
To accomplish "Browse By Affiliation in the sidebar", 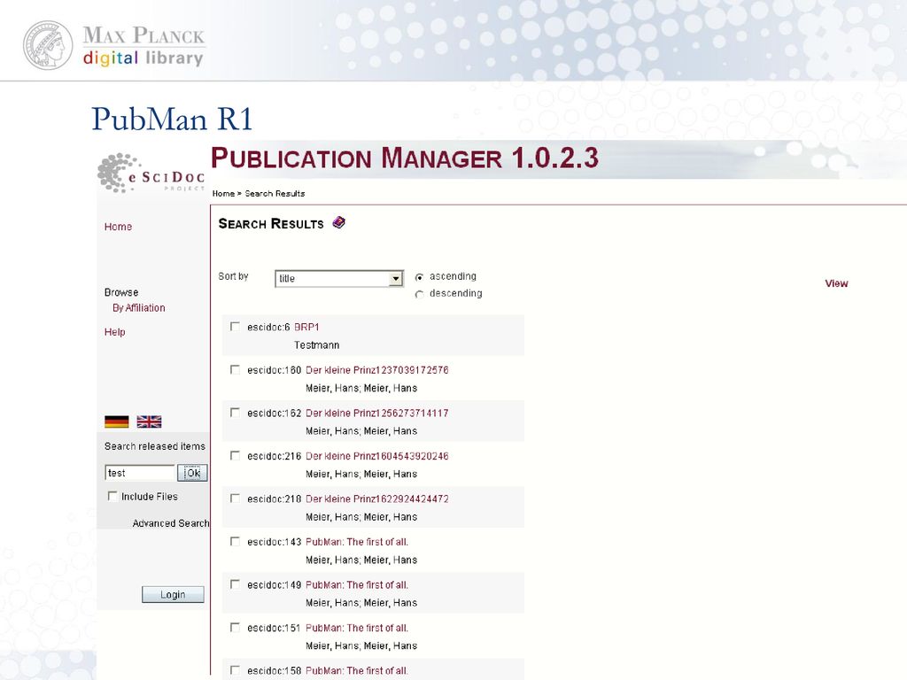I will click(x=139, y=307).
